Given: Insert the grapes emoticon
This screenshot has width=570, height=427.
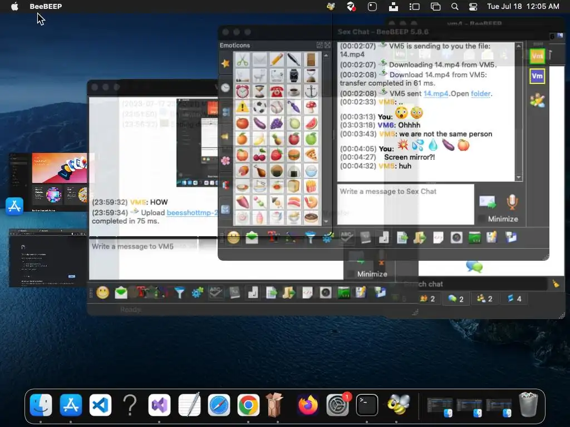Looking at the screenshot, I should pos(277,123).
